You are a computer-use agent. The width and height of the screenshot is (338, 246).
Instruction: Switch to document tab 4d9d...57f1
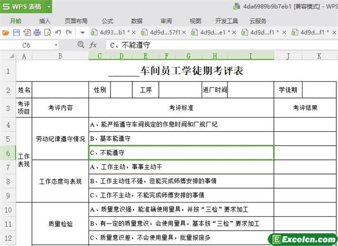pos(161,32)
